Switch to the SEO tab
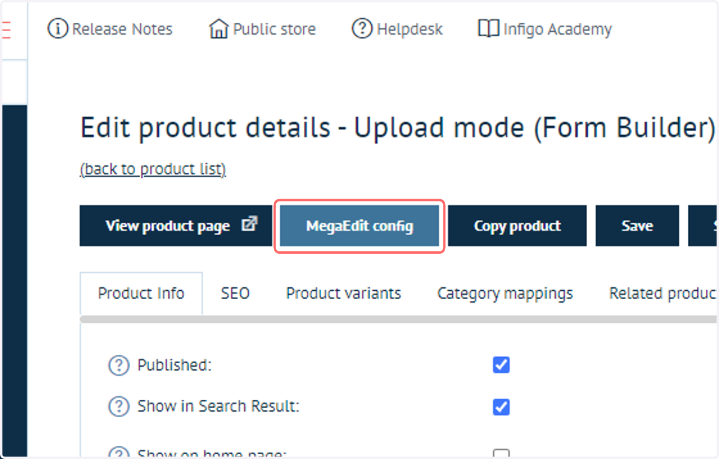Viewport: 719px width, 459px height. click(235, 293)
